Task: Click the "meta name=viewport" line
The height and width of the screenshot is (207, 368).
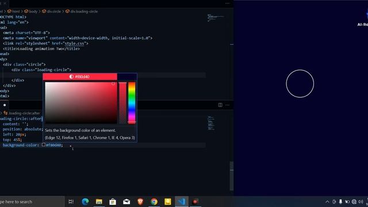Action: pyautogui.click(x=78, y=38)
